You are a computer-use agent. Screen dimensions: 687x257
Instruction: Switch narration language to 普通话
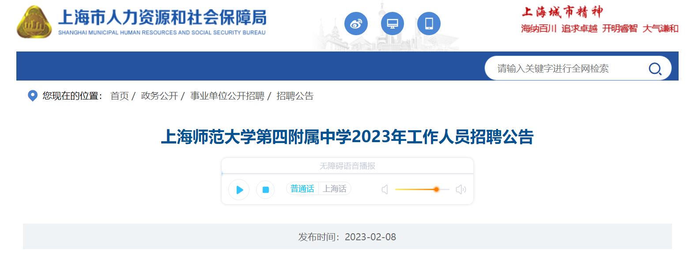pyautogui.click(x=302, y=189)
